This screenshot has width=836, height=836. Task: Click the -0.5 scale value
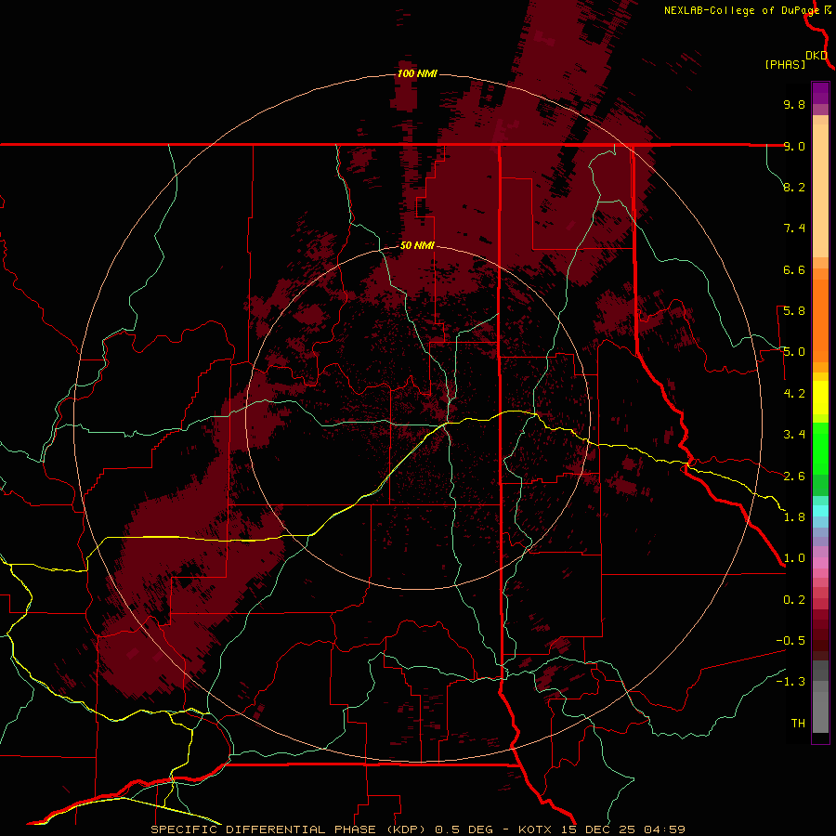790,641
